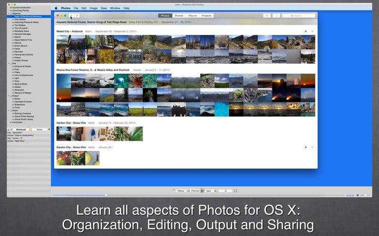Select Panoramas & Bursts lesson

tap(24, 55)
